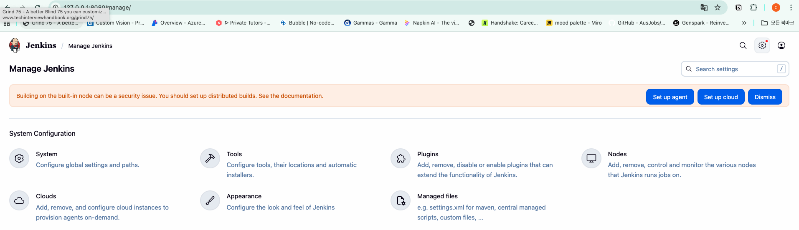Select the Clouds cloud icon

coord(19,200)
